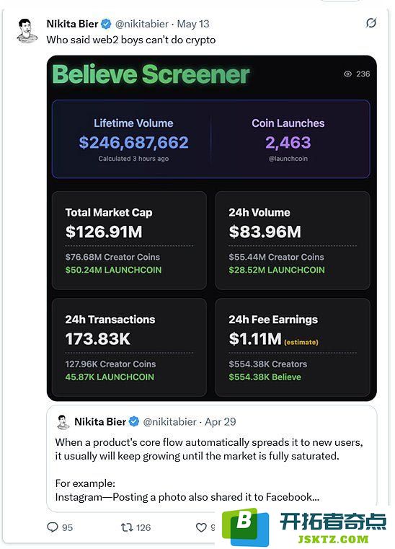Click the Grok slash icon at the tweet's top right
The image size is (395, 549).
coord(371,23)
